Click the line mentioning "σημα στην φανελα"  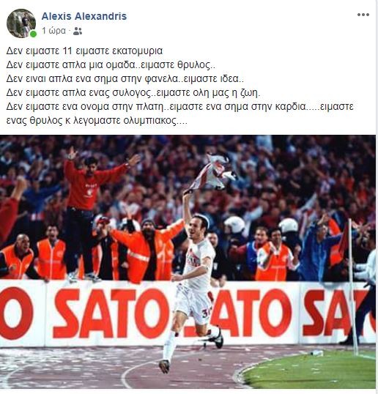pos(125,79)
